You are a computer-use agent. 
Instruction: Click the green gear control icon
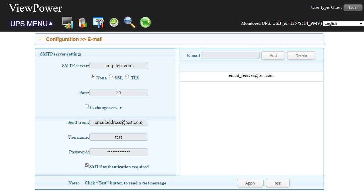(x=114, y=22)
